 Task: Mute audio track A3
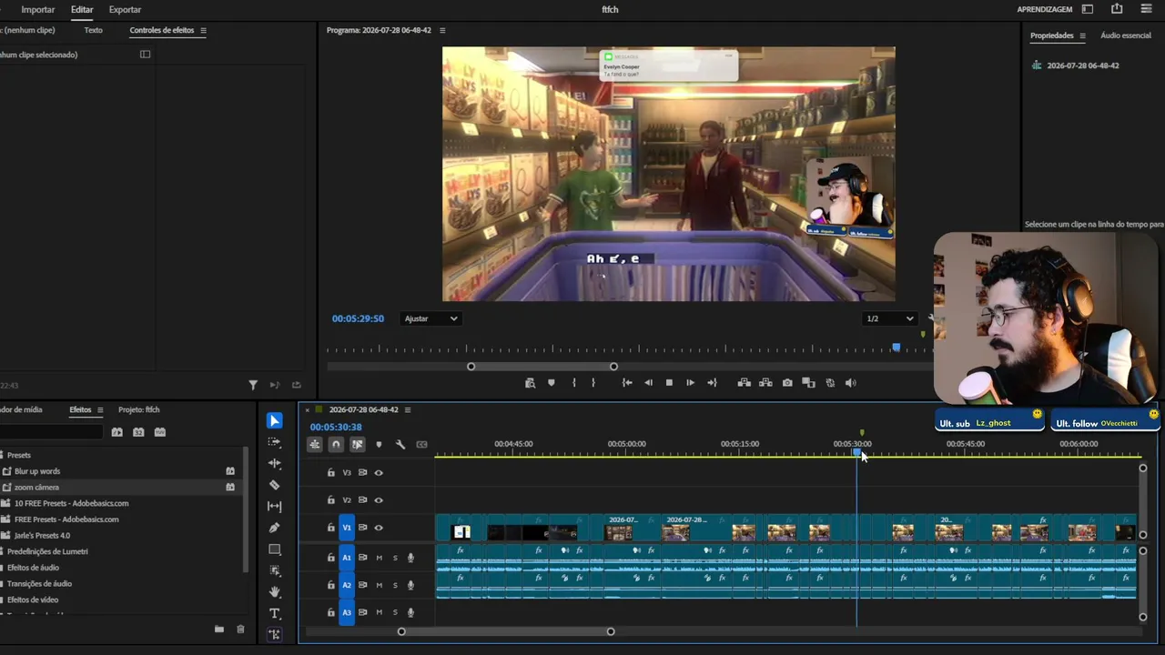coord(380,612)
